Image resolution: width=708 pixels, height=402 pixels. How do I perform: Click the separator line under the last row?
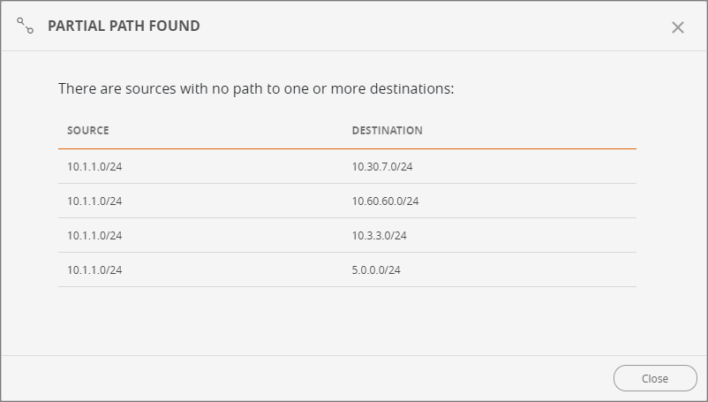[x=347, y=286]
